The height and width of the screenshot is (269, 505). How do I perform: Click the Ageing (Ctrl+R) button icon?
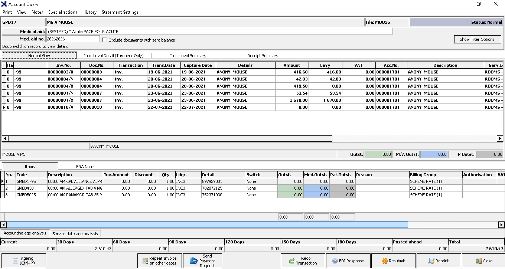point(16,261)
